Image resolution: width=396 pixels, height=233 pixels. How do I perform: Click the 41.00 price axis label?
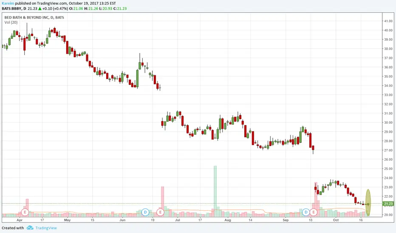tap(388, 21)
